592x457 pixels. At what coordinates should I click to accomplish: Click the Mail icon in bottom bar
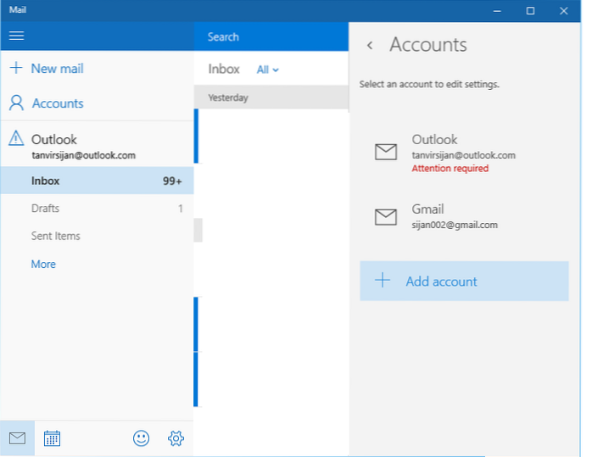pyautogui.click(x=17, y=438)
